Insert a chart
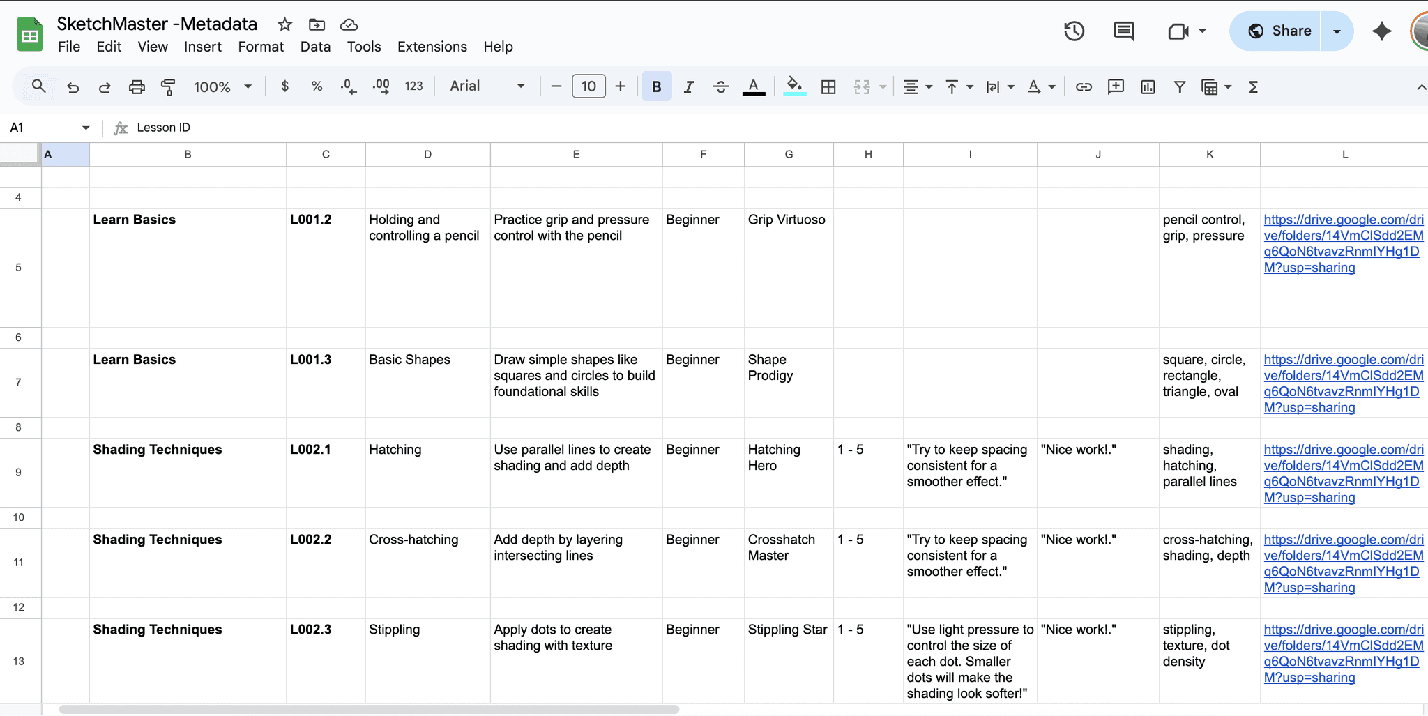This screenshot has height=716, width=1428. (1148, 86)
